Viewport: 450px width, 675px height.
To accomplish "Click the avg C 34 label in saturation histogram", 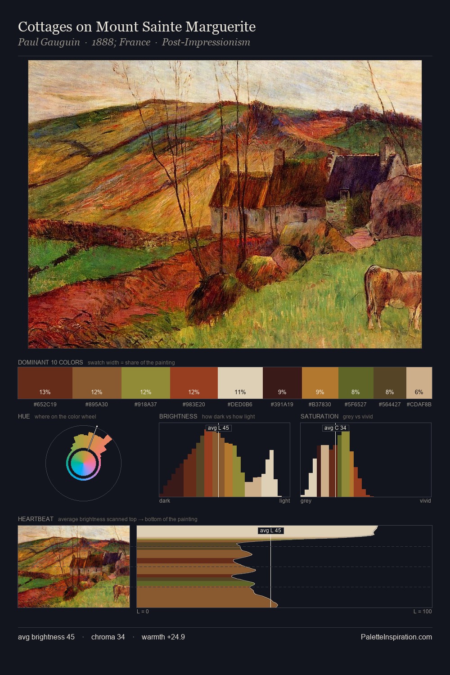I will 336,428.
